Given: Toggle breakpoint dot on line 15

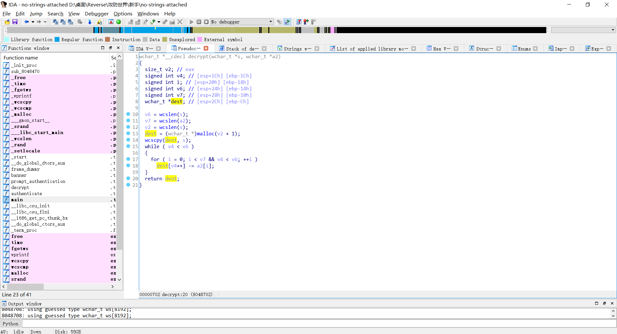Looking at the screenshot, I should (x=128, y=146).
